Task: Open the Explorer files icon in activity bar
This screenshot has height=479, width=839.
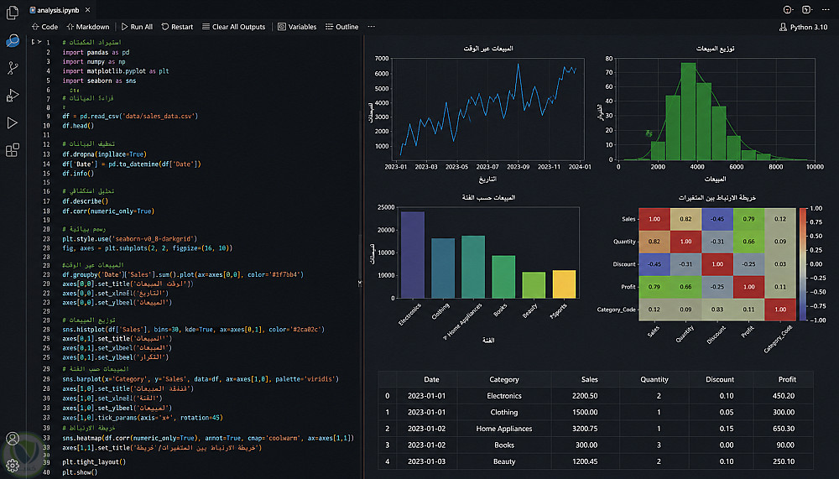Action: (13, 13)
